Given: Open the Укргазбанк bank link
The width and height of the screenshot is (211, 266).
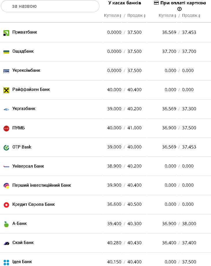Looking at the screenshot, I should [24, 109].
